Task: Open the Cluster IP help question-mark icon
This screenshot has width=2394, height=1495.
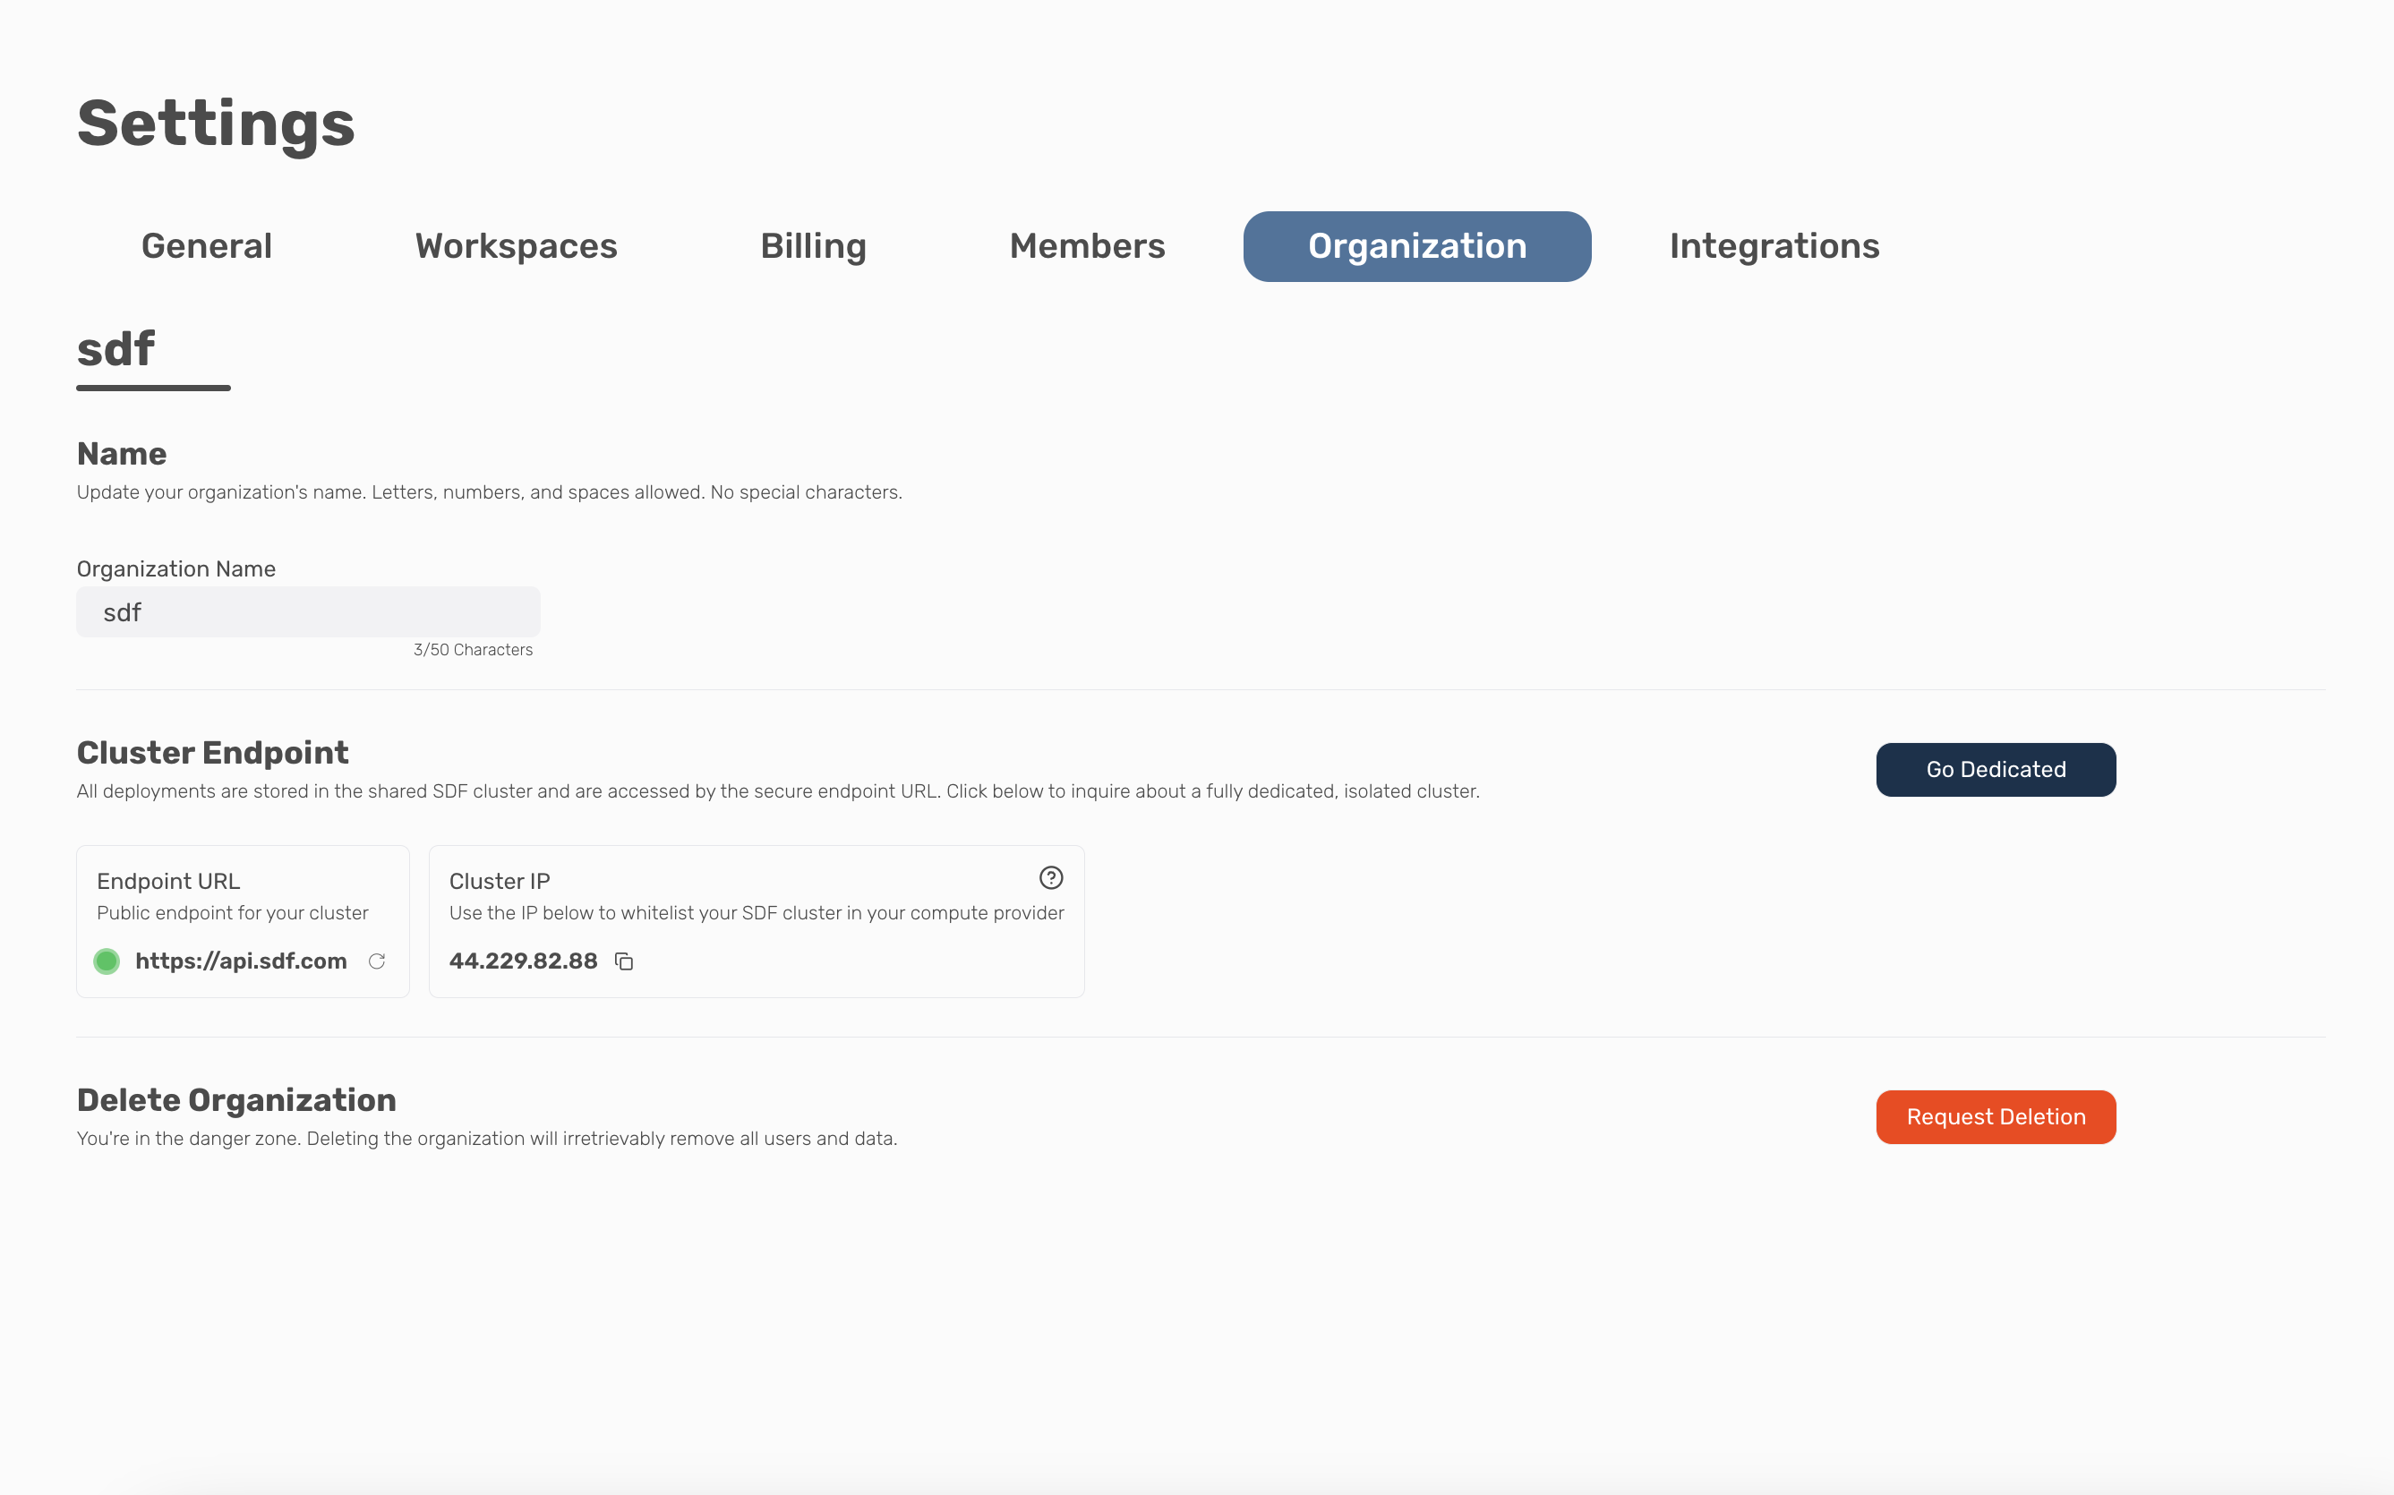Action: coord(1051,878)
